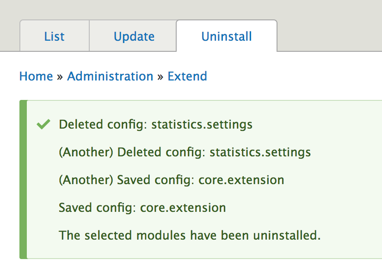The height and width of the screenshot is (272, 382).
Task: Click white space right of Extend breadcrumb
Action: pos(296,76)
